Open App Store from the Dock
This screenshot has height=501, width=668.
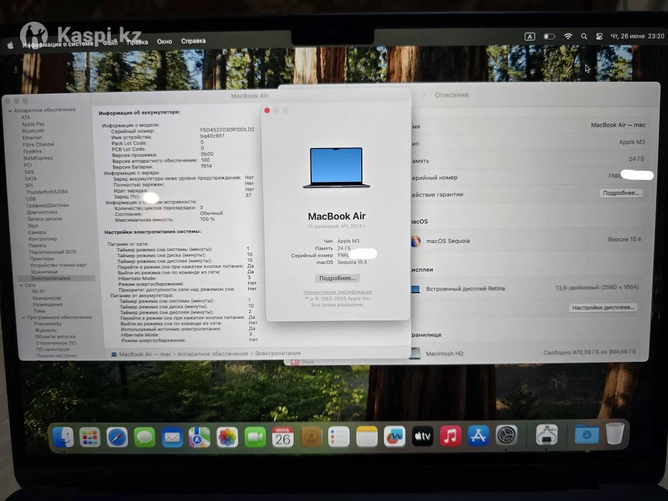point(478,436)
